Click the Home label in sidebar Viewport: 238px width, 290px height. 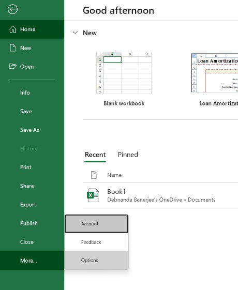pos(28,29)
